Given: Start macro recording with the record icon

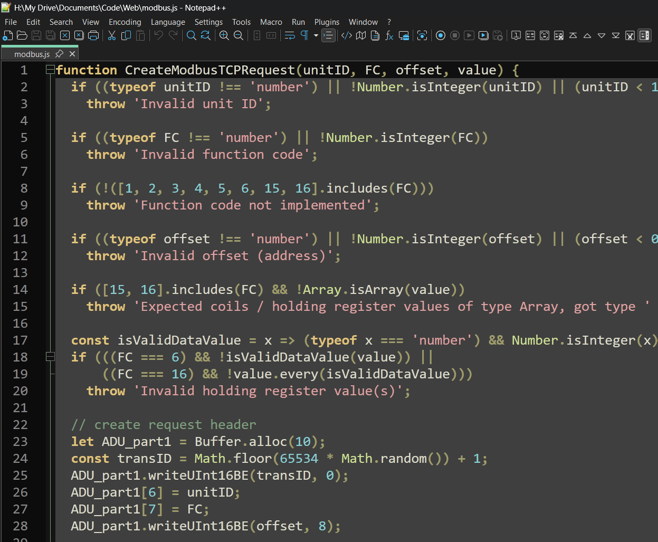Looking at the screenshot, I should pos(441,35).
